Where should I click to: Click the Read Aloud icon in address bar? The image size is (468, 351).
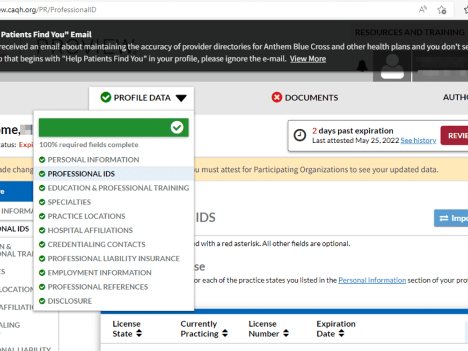(423, 9)
